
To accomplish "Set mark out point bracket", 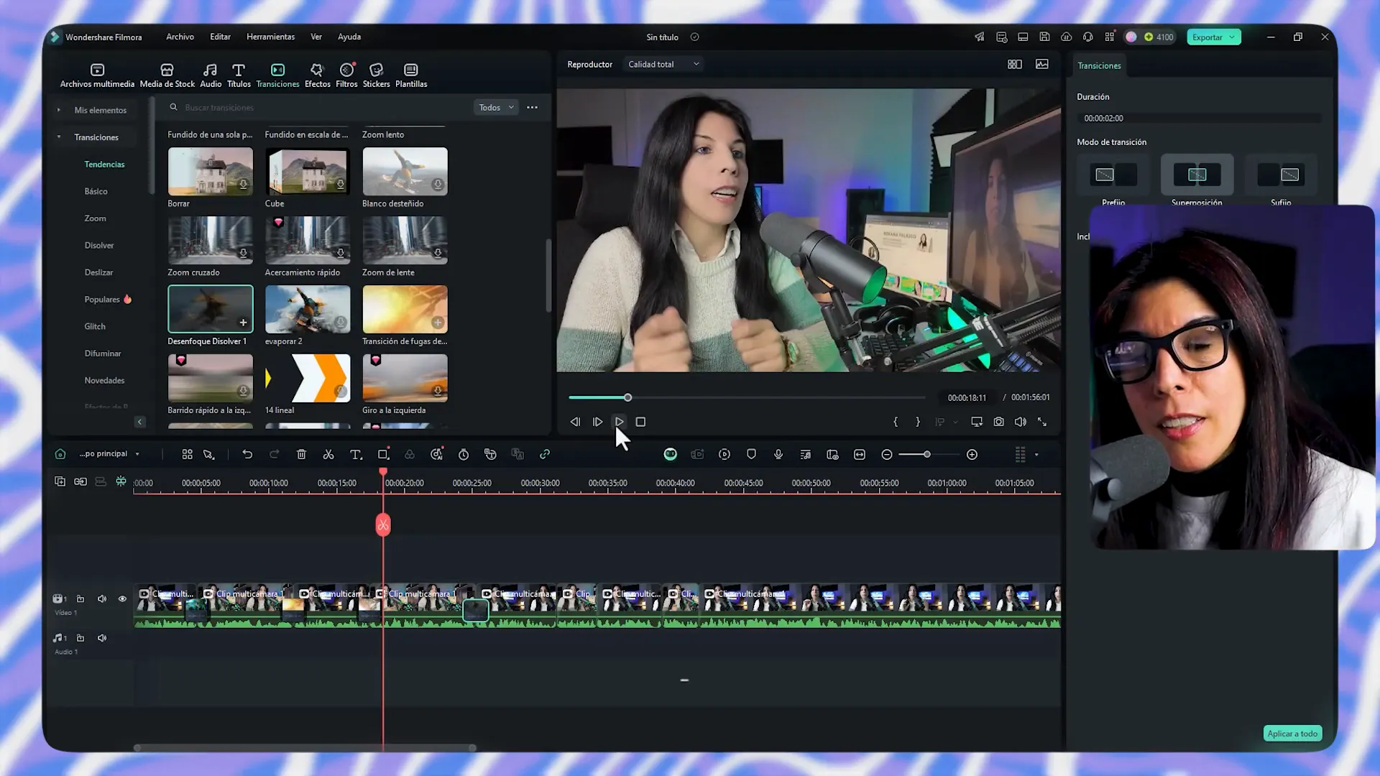I will pos(918,422).
